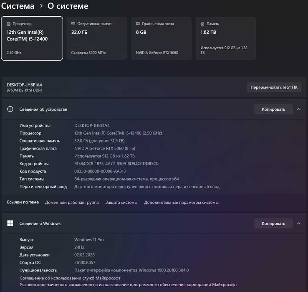Screen dimensions: 308x292
Task: Click motherboard model B760M D2HX SI DDR4
Action: [25, 90]
